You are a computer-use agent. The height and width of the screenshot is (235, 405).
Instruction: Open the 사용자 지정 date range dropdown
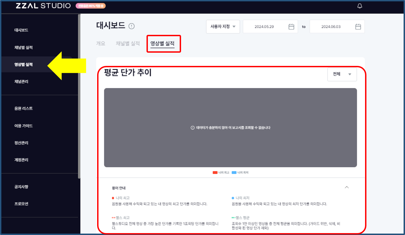(223, 26)
